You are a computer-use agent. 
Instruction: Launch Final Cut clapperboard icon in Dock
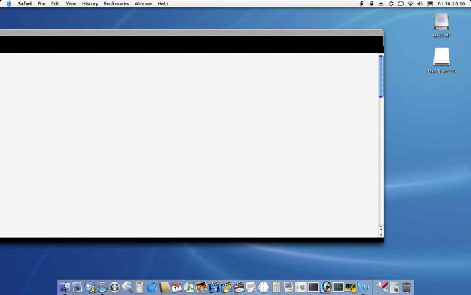239,288
